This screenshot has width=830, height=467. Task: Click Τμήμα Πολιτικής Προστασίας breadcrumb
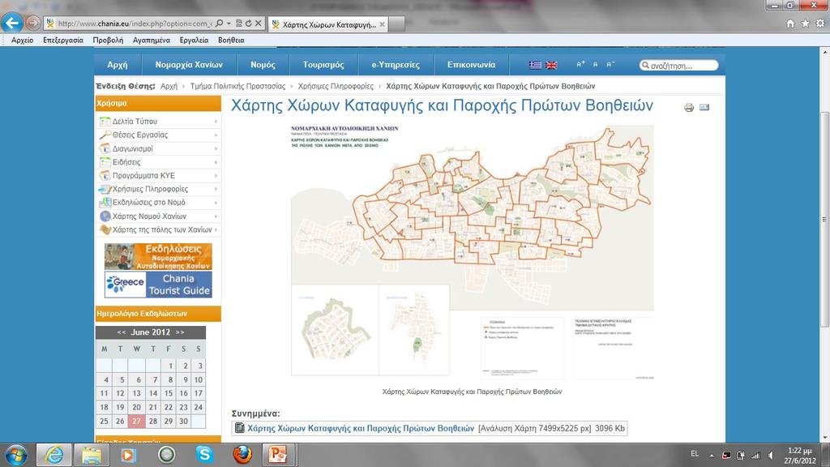(x=237, y=86)
